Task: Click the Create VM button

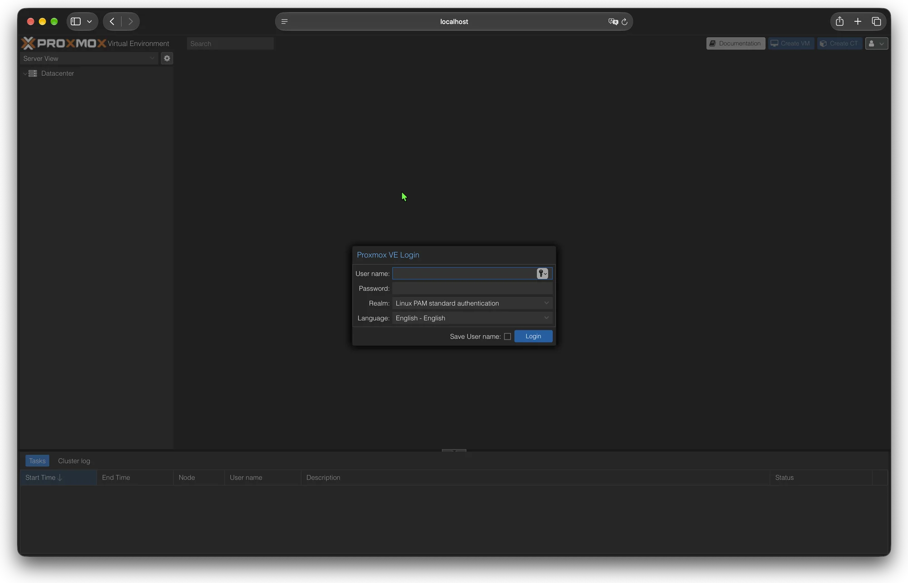Action: (x=791, y=44)
